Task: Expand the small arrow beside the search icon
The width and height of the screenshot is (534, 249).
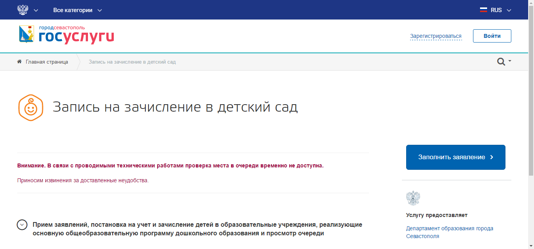Action: tap(510, 61)
